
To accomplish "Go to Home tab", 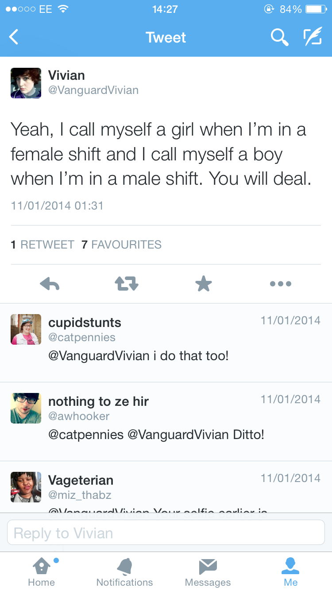I will tap(42, 572).
